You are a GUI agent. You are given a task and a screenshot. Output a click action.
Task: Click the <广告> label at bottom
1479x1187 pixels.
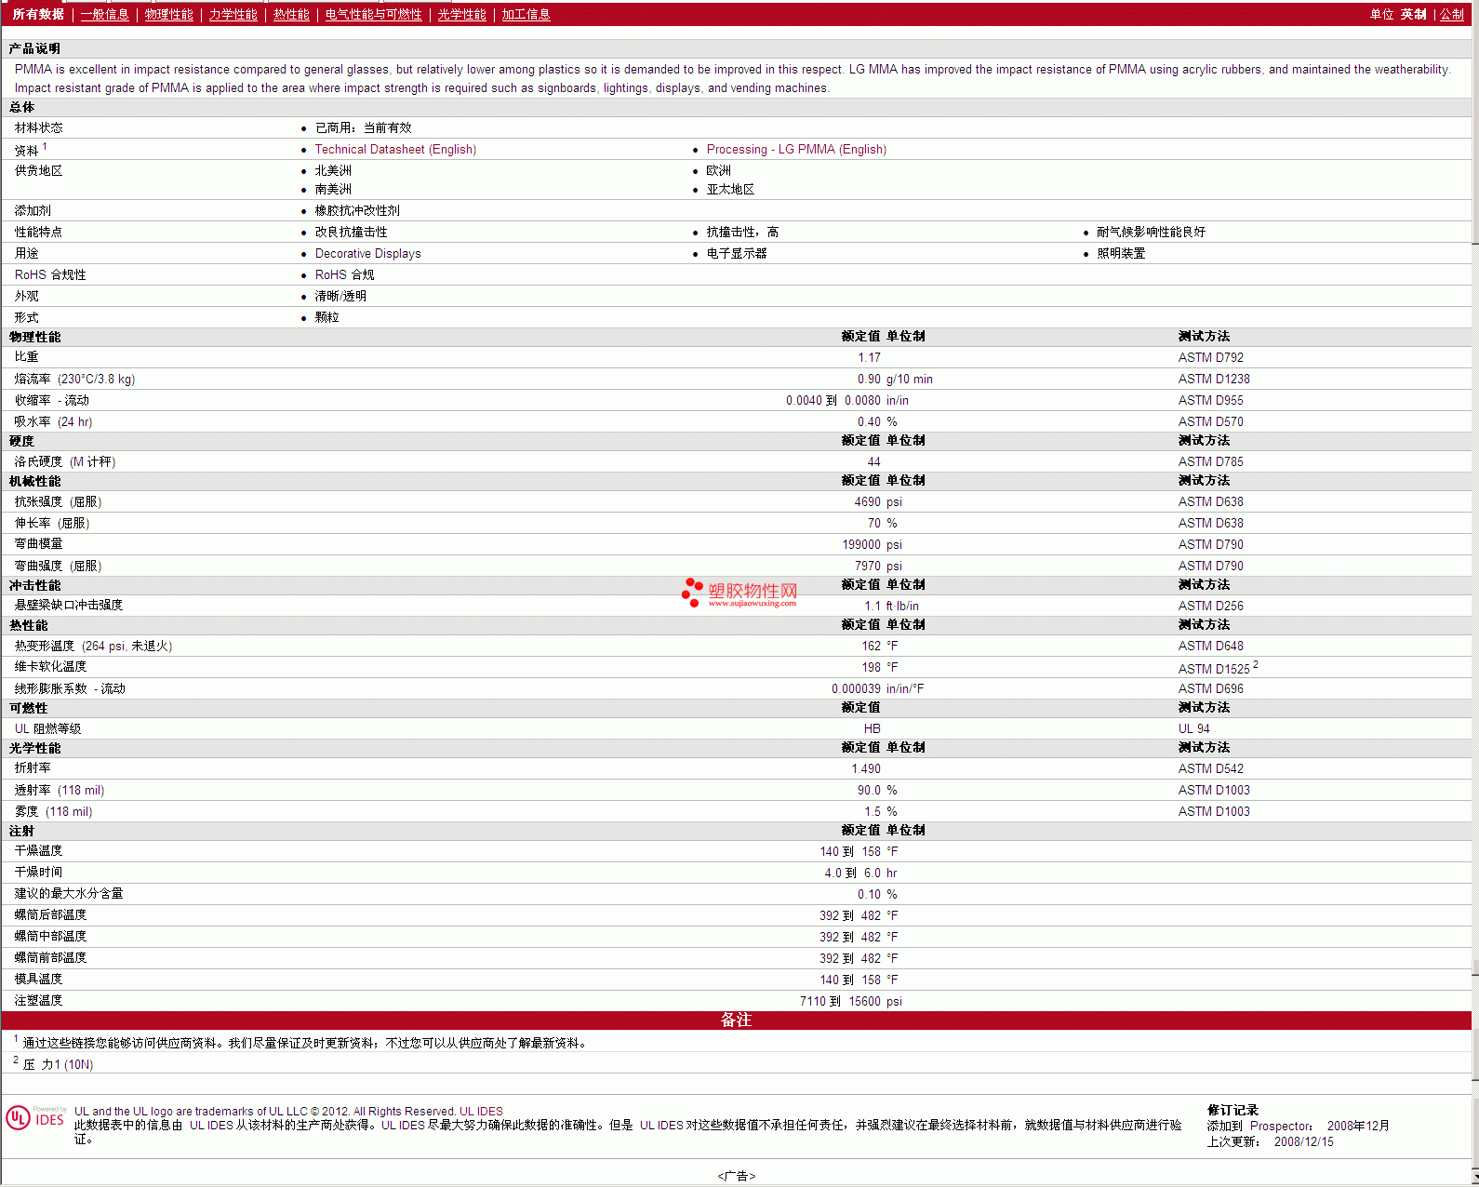coord(736,1177)
